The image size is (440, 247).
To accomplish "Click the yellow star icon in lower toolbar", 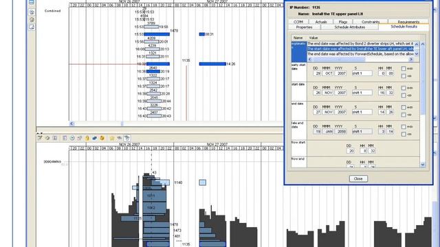I will click(112, 138).
